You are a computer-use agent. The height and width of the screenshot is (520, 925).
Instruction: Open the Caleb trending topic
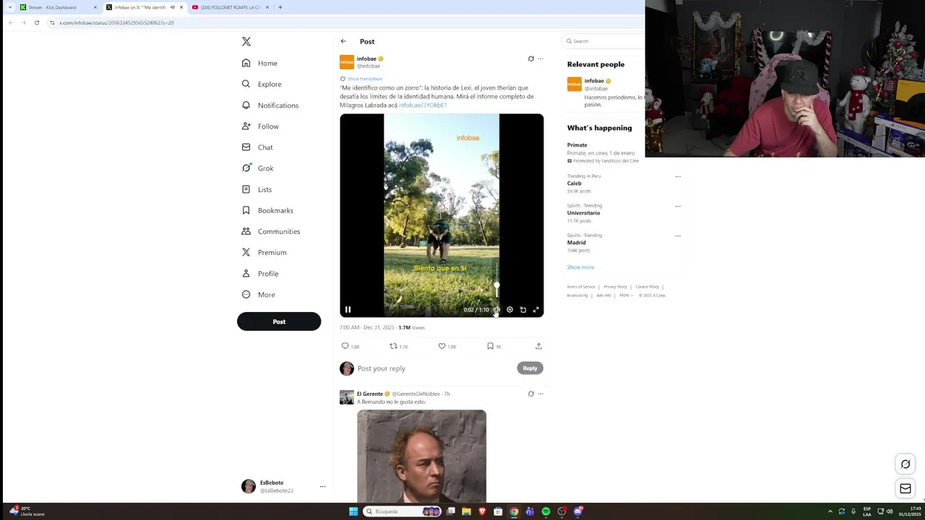coord(575,183)
